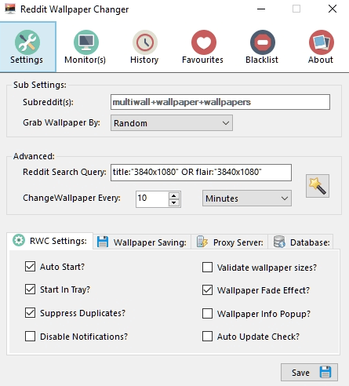Click the Subreddit(s) text field
This screenshot has width=349, height=386.
coord(220,102)
